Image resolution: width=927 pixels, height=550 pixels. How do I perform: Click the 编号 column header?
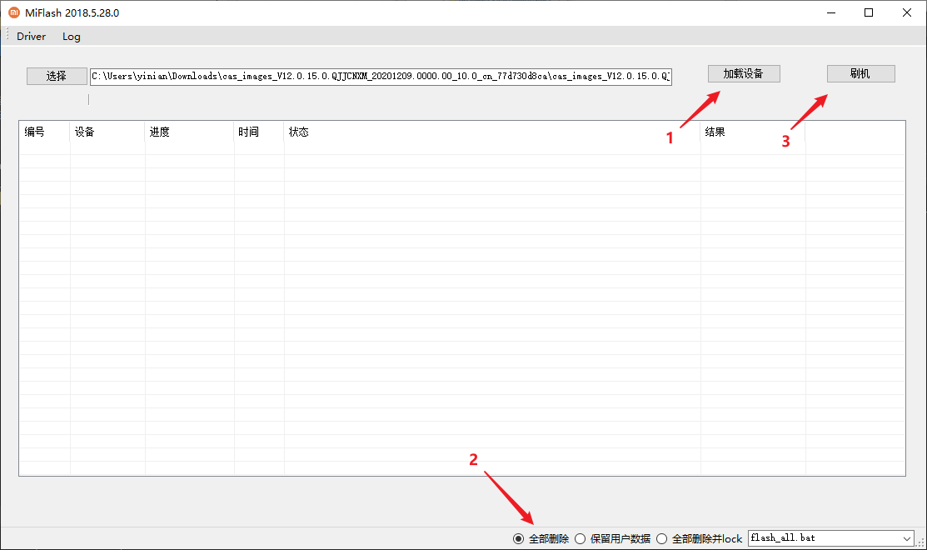(45, 132)
